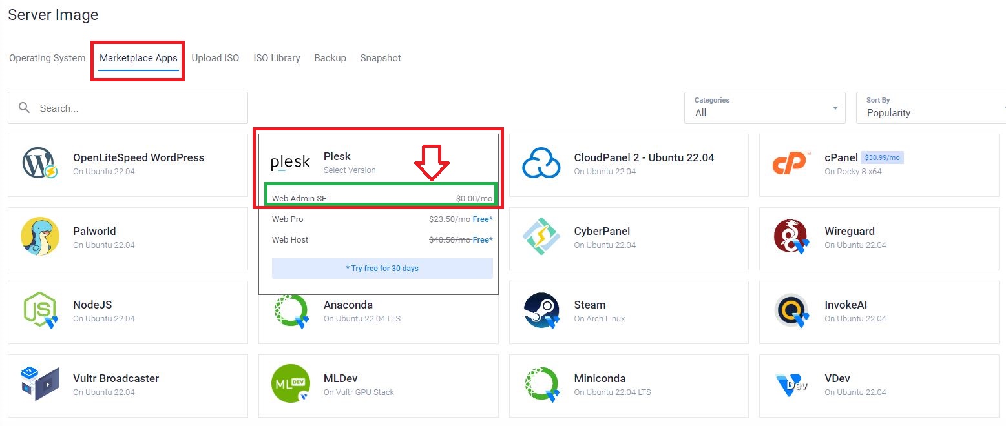Switch to the Snapshot tab

[381, 58]
